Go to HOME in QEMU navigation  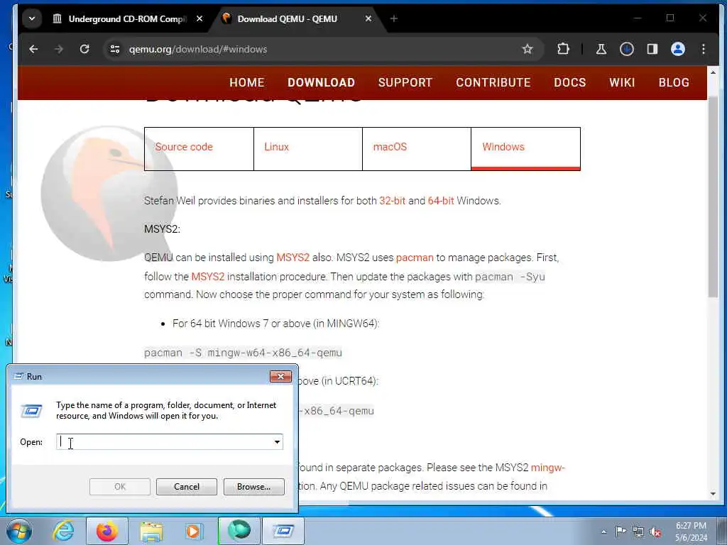(246, 82)
